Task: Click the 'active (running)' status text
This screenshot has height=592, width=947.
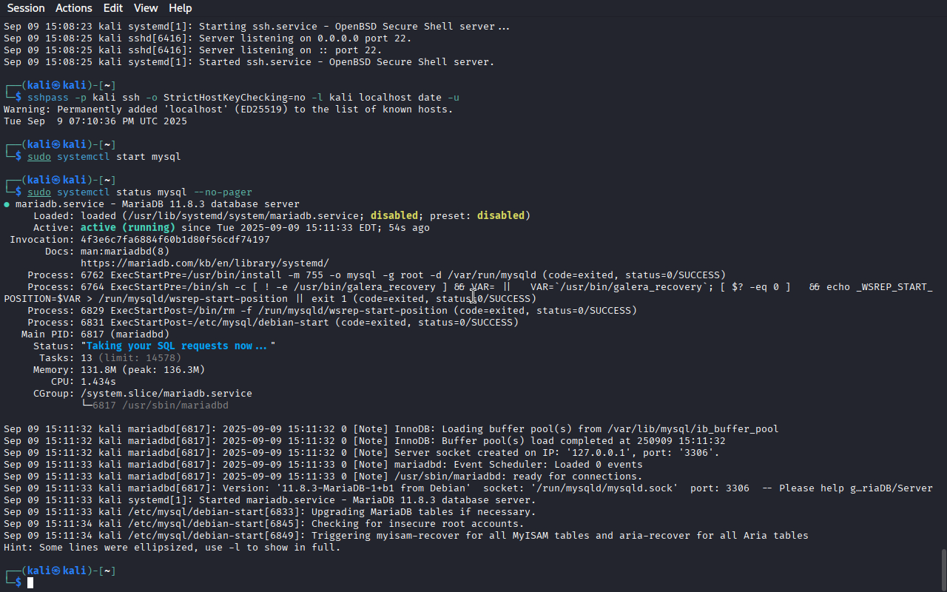Action: (x=128, y=228)
